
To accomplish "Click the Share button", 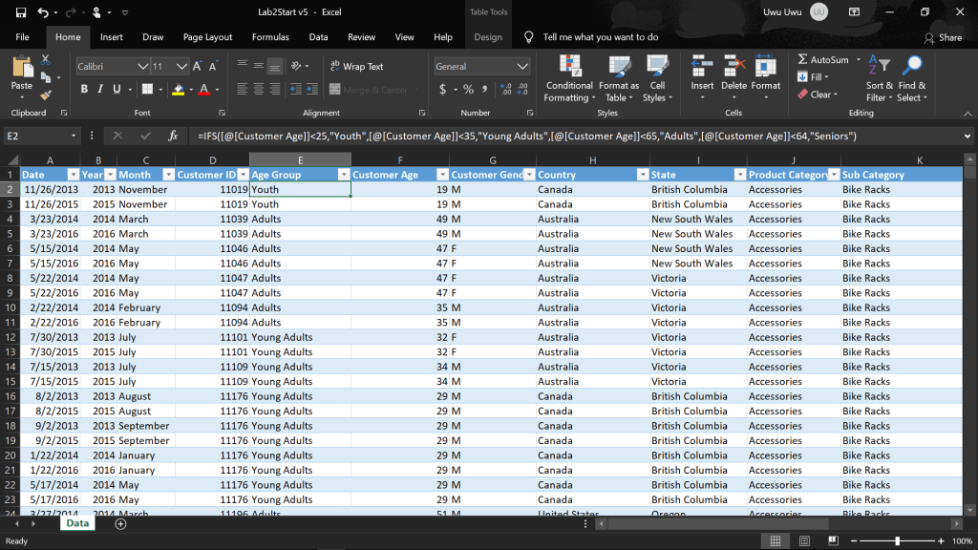I will pos(943,37).
